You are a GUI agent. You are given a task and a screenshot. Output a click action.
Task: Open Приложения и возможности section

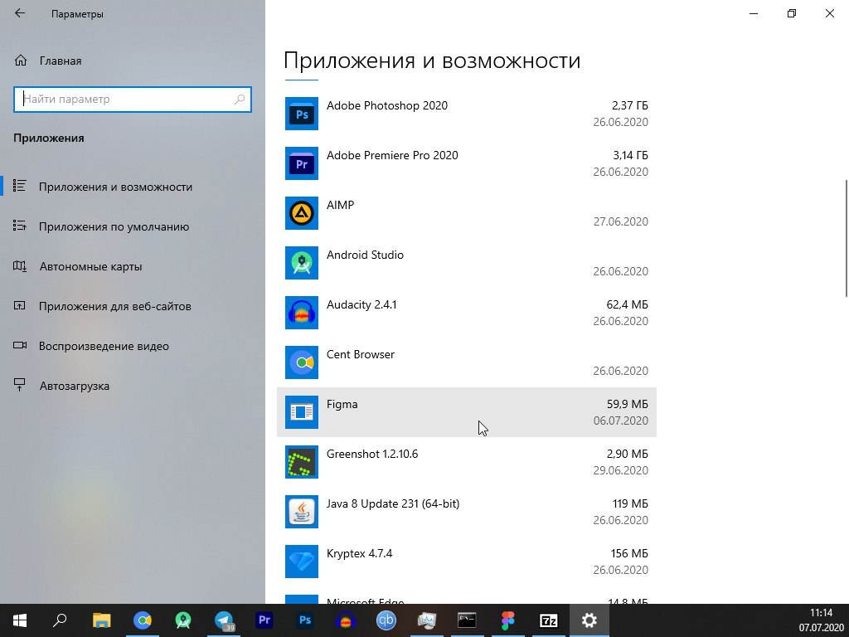133,187
